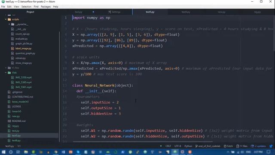Click the squirrel icon in status bar

[271, 146]
